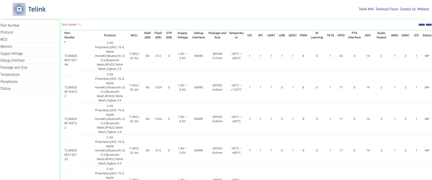
Task: Click the Debug Interface column header
Action: (198, 35)
